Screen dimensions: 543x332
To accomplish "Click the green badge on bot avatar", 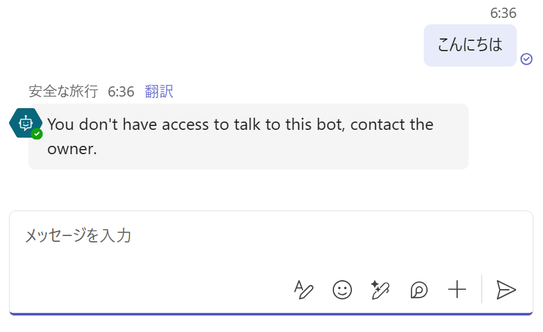I will click(37, 134).
